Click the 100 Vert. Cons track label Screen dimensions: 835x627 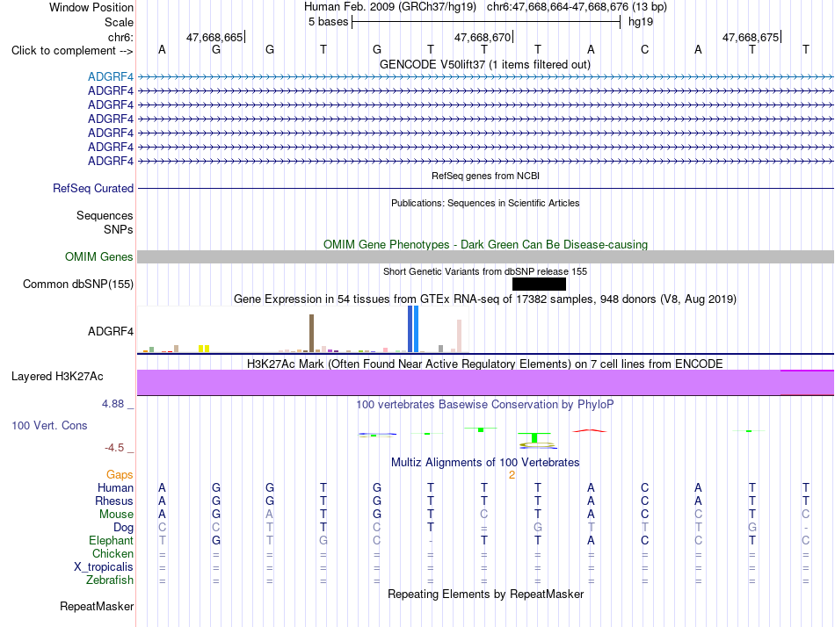pyautogui.click(x=49, y=425)
